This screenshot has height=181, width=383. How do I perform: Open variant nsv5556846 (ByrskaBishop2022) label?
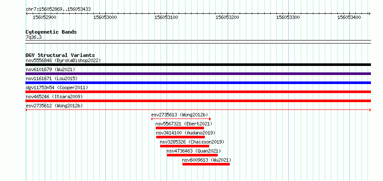63,60
